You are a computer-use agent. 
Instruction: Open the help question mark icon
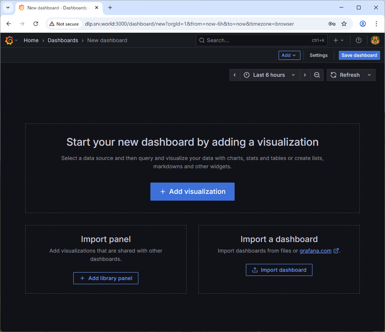coord(358,40)
